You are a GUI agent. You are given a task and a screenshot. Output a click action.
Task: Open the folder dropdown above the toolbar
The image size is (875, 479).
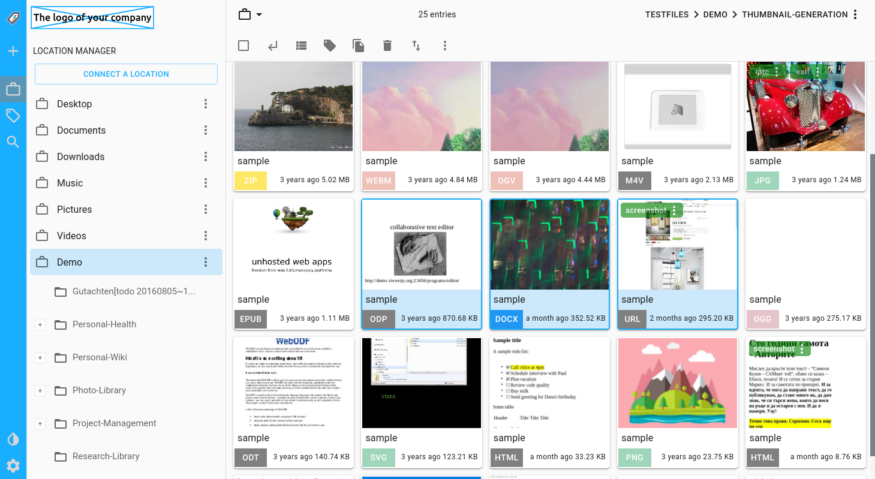(x=248, y=14)
